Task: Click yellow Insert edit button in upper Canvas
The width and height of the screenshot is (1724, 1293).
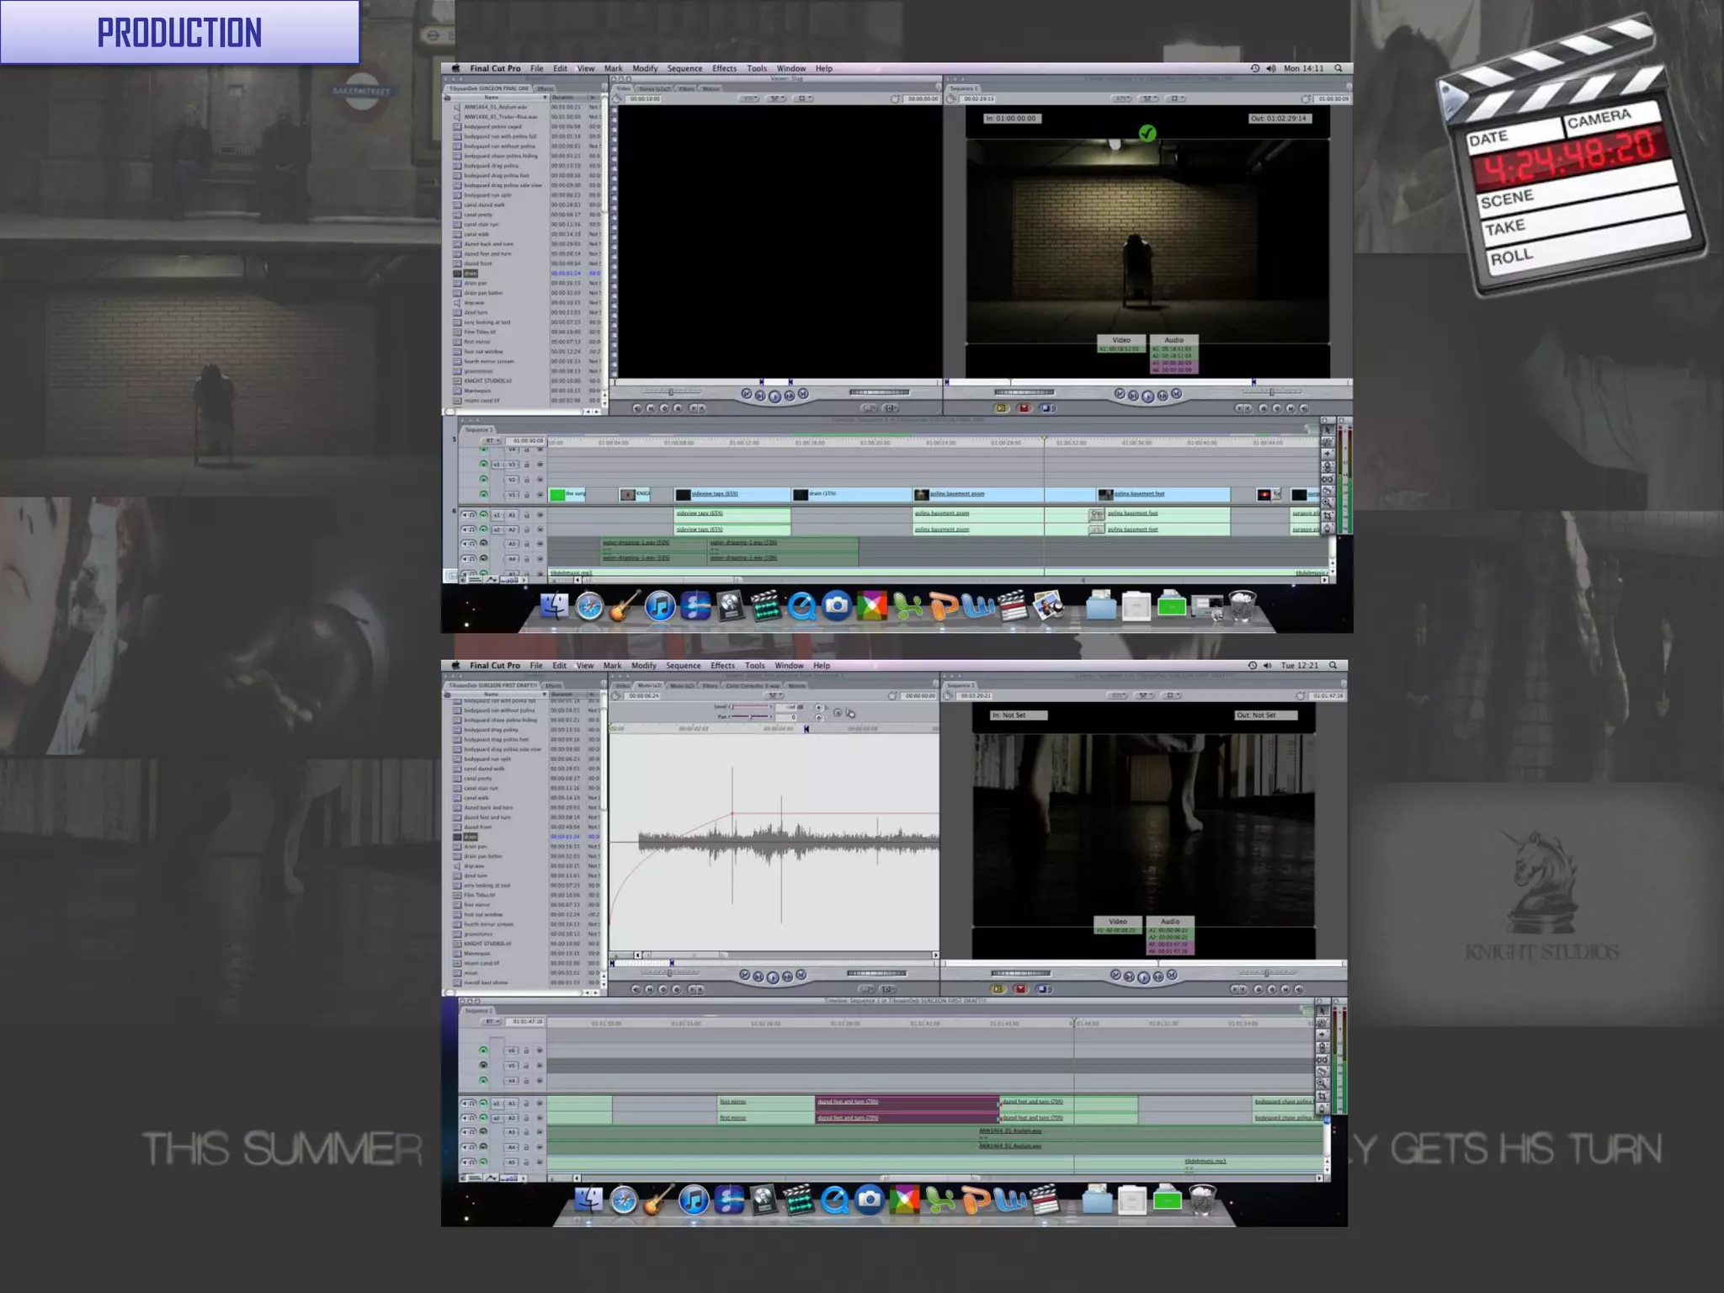Action: 1001,408
